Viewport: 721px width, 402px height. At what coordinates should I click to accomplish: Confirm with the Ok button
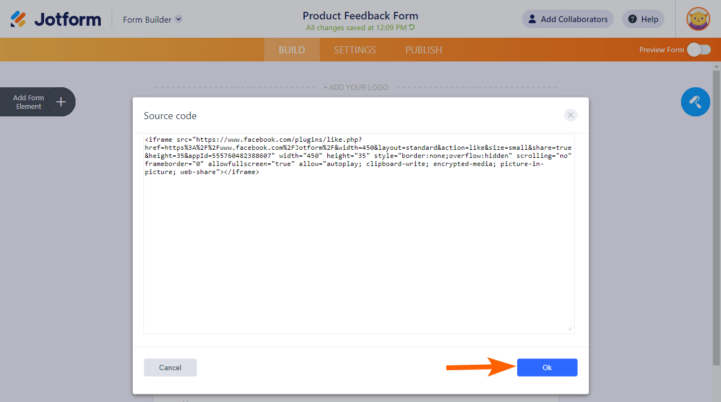[547, 368]
